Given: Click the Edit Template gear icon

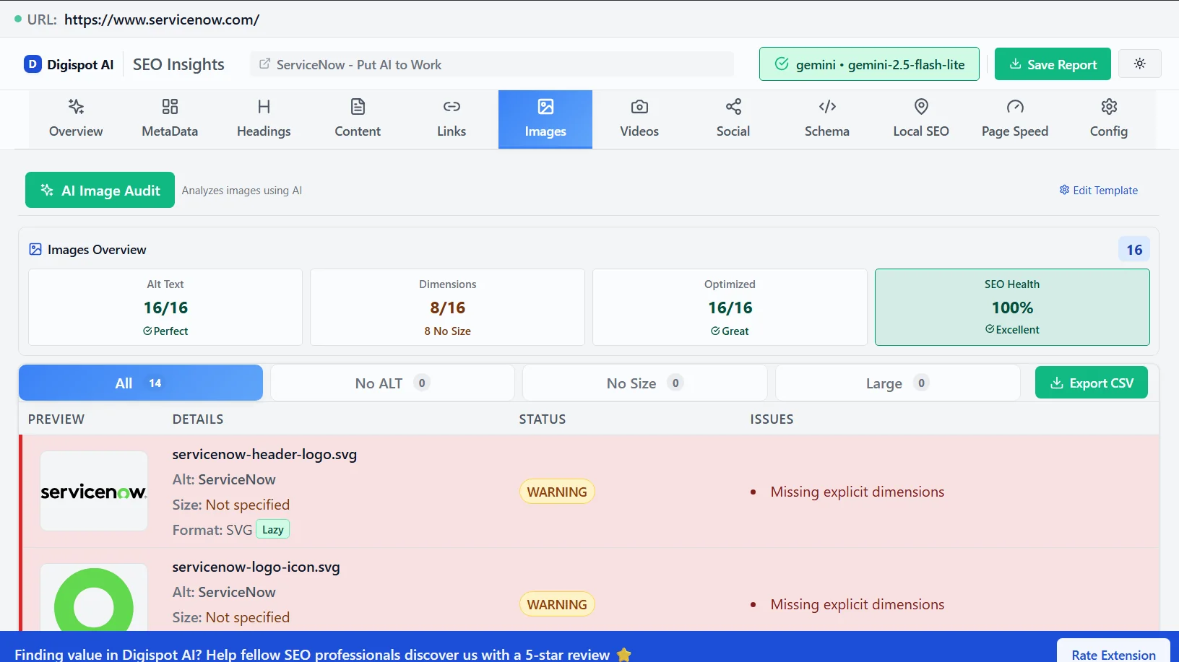Looking at the screenshot, I should coord(1063,190).
